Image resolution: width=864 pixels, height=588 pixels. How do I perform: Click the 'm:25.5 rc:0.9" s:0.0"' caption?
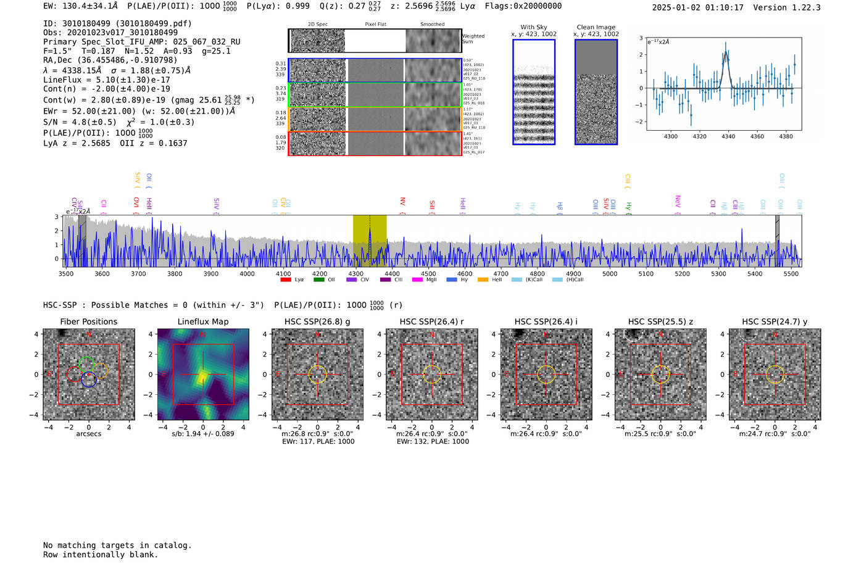660,434
